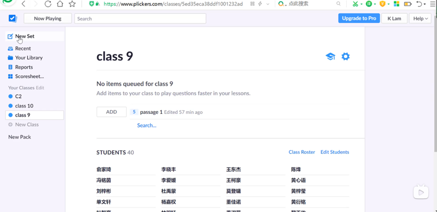Click student 李爱媛
This screenshot has width=437, height=212.
[169, 180]
